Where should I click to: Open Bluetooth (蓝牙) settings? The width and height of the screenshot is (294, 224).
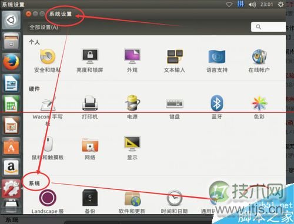(217, 107)
